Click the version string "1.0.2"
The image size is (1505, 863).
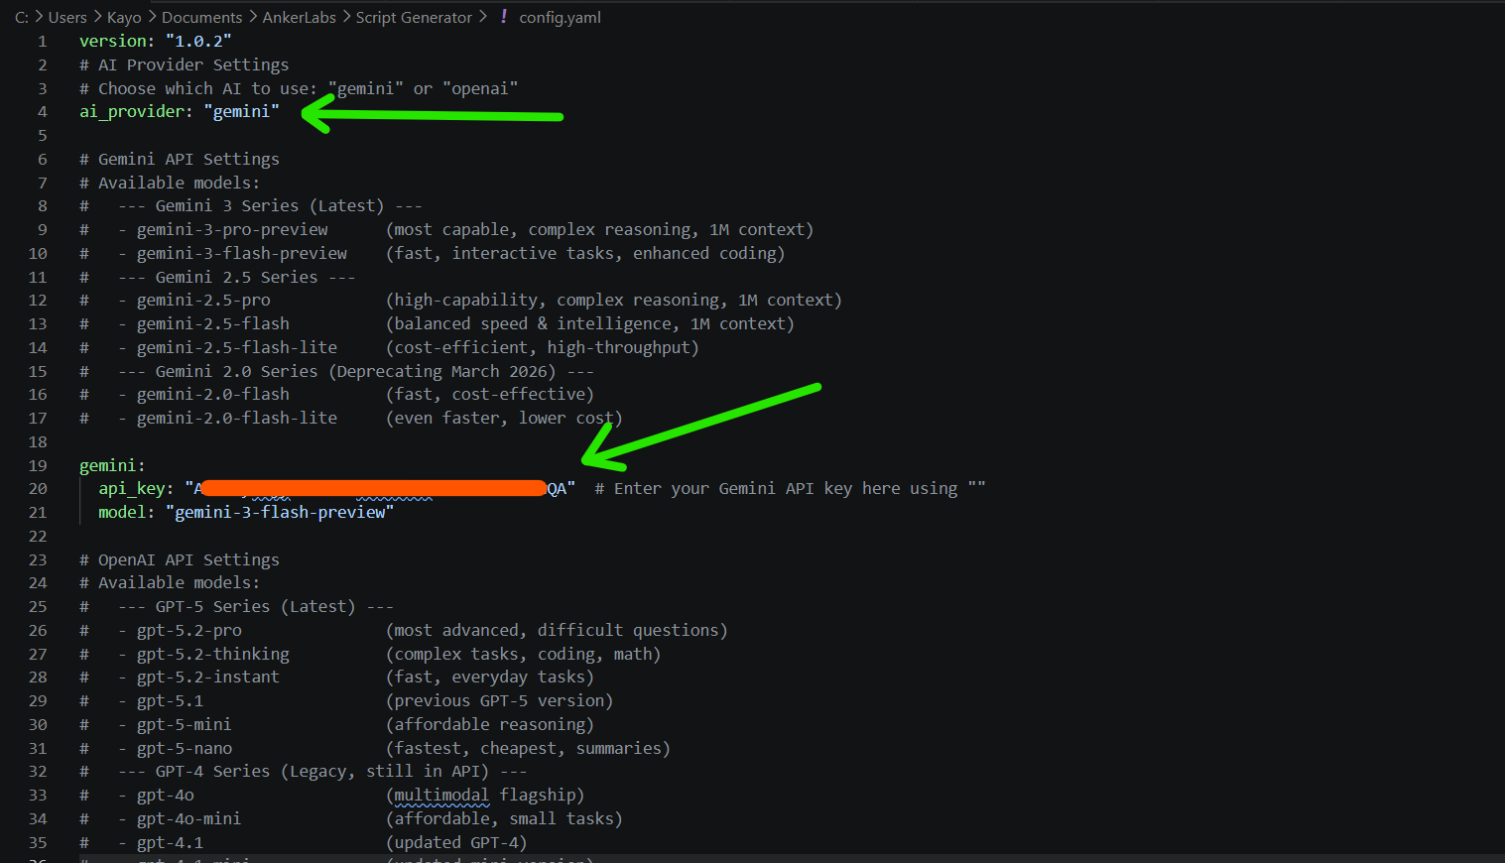point(197,41)
